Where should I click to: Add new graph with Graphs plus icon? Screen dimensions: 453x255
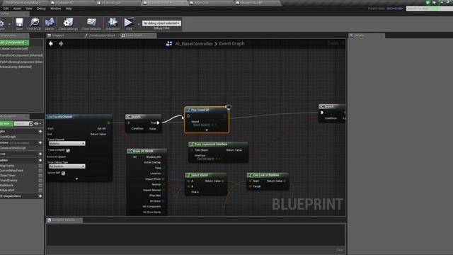click(x=40, y=131)
